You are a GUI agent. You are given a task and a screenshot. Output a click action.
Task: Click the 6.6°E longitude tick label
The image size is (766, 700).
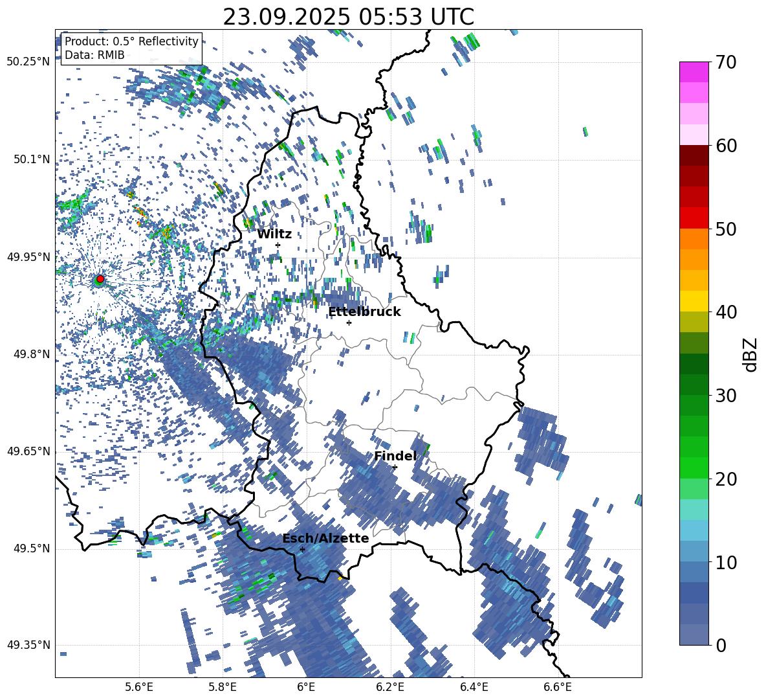tap(558, 687)
